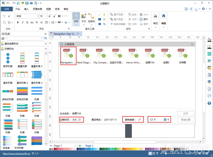The height and width of the screenshot is (157, 213).
Task: Expand the Page-1 page selector
Action: coord(75,146)
